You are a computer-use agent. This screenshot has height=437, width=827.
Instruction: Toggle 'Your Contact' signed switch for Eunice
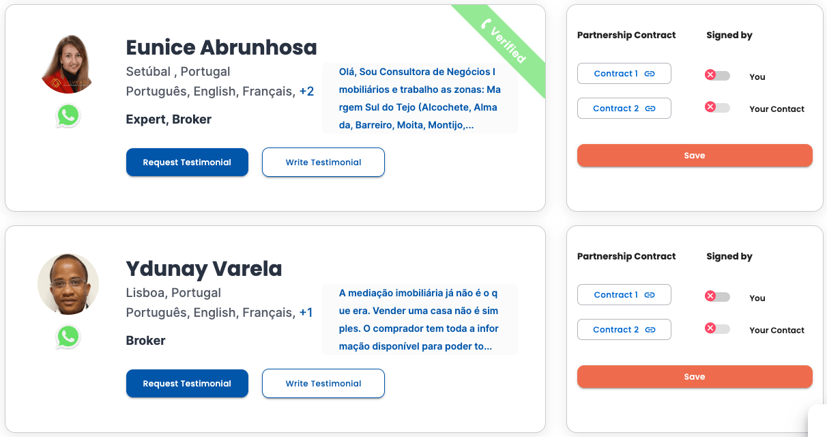[717, 107]
